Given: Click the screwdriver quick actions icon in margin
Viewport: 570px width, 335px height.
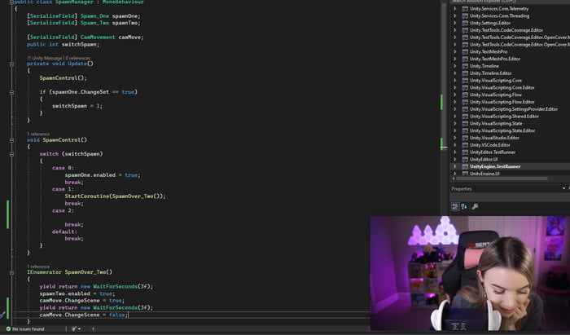Looking at the screenshot, I should tap(3, 315).
